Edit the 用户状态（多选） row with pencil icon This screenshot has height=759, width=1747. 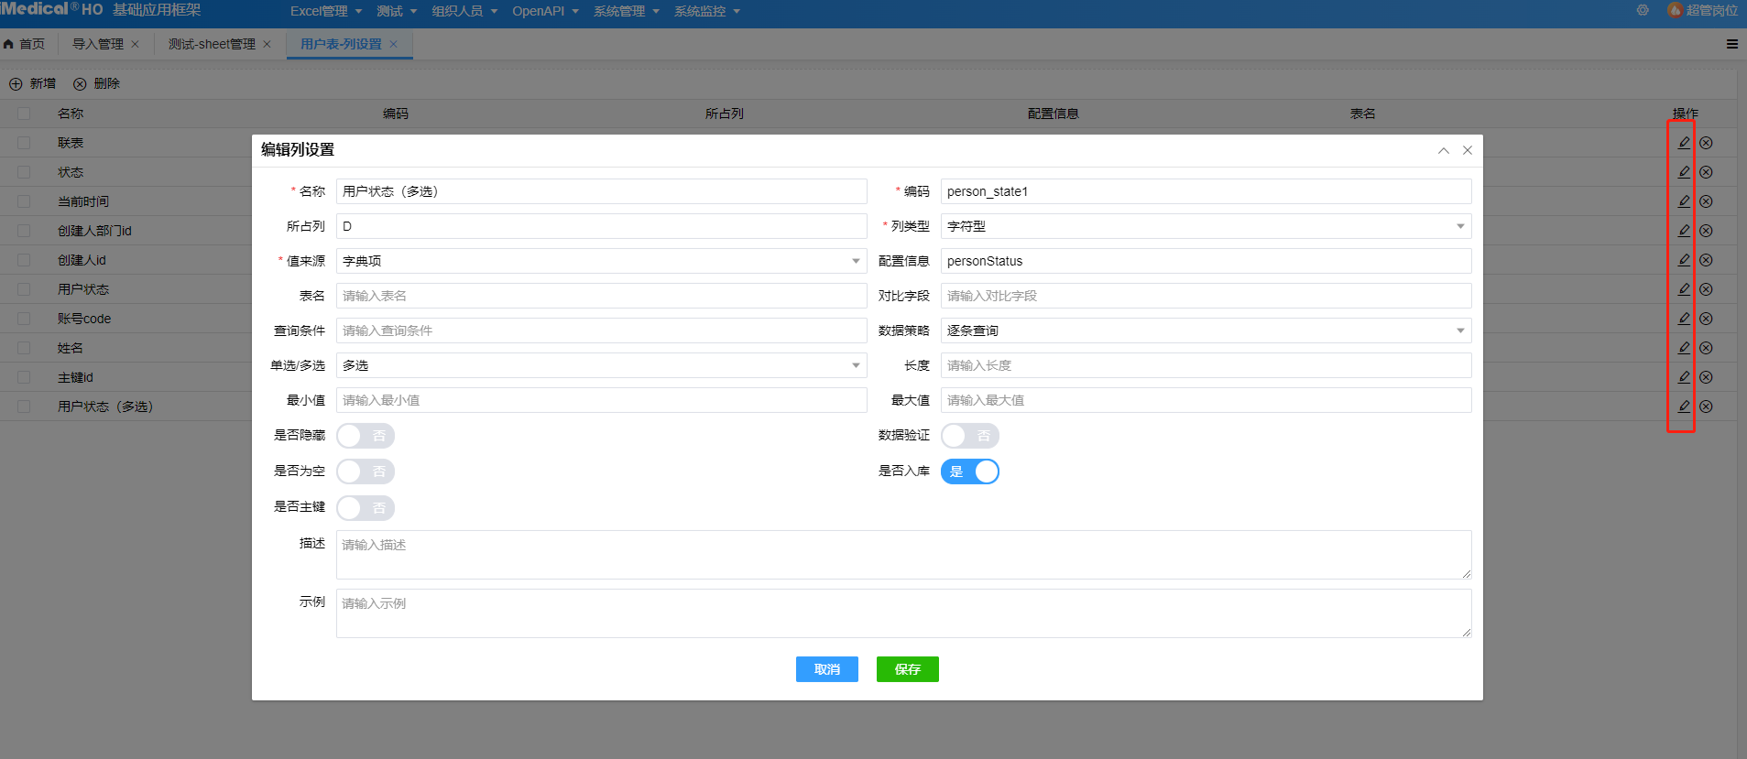(1684, 407)
